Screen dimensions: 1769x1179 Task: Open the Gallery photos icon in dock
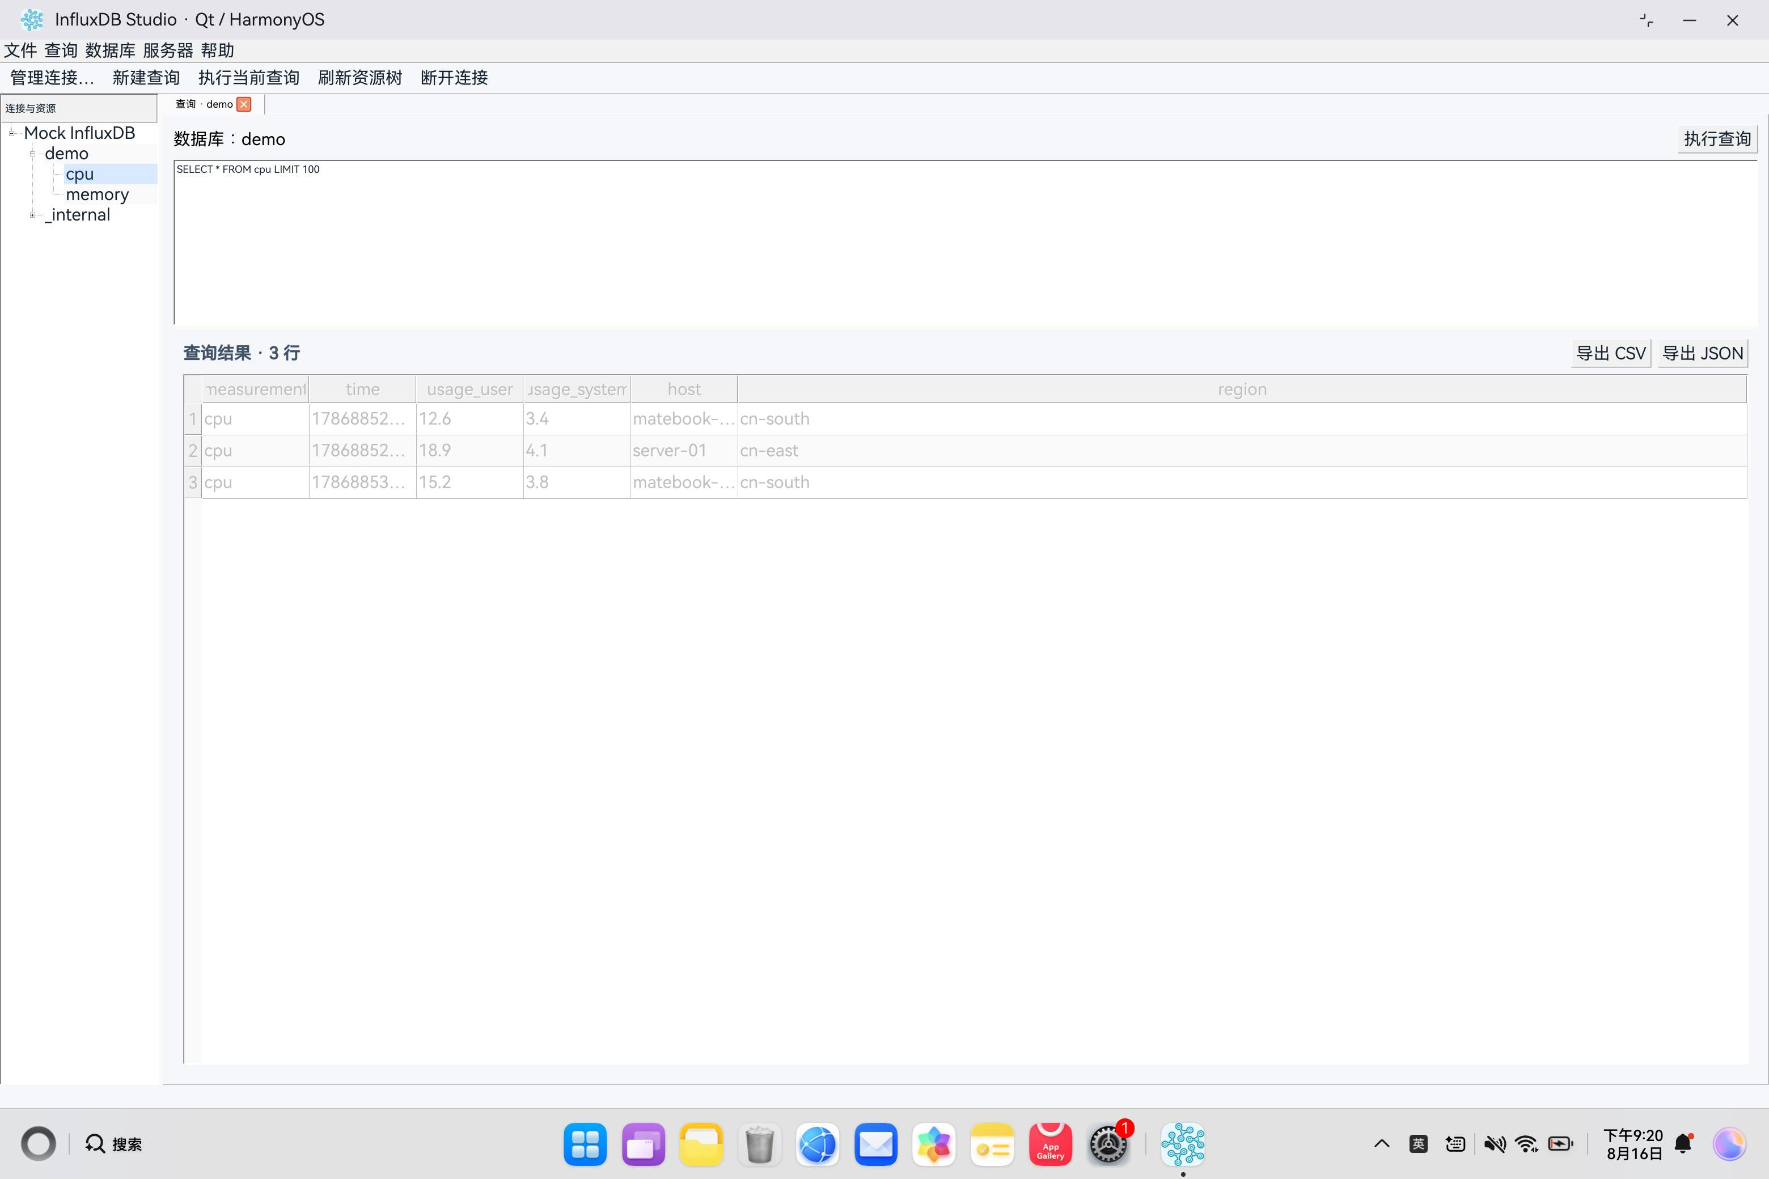pyautogui.click(x=934, y=1144)
